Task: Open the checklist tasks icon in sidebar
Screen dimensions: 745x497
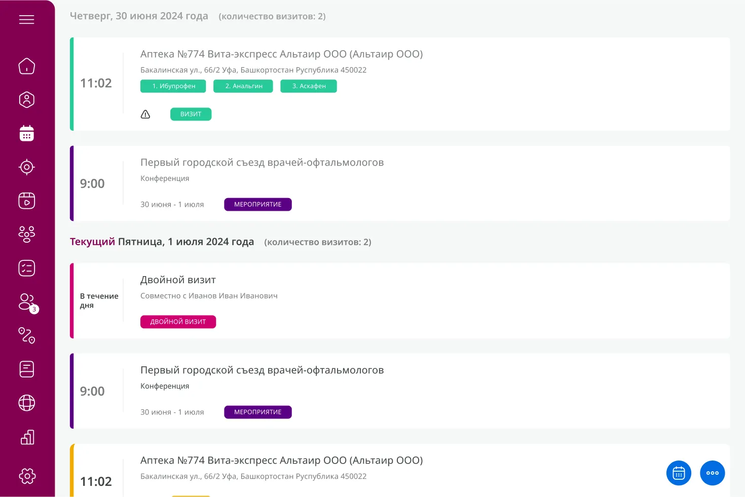Action: tap(26, 268)
